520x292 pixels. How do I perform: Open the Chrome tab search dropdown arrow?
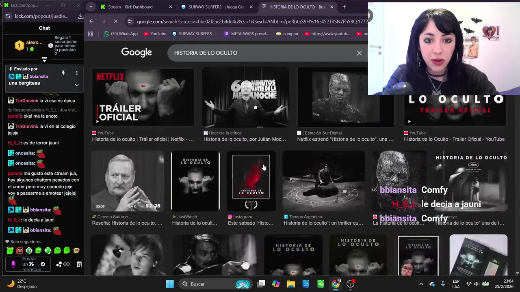(x=91, y=7)
